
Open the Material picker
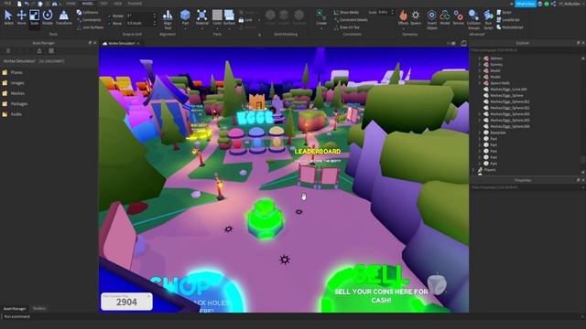point(201,17)
